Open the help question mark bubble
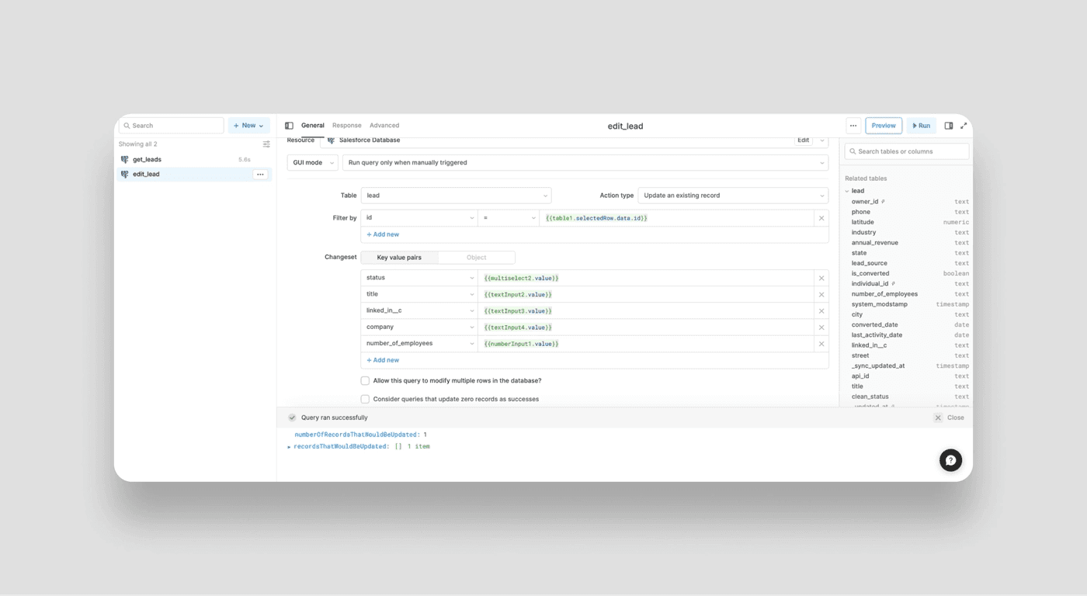The image size is (1087, 596). (950, 460)
